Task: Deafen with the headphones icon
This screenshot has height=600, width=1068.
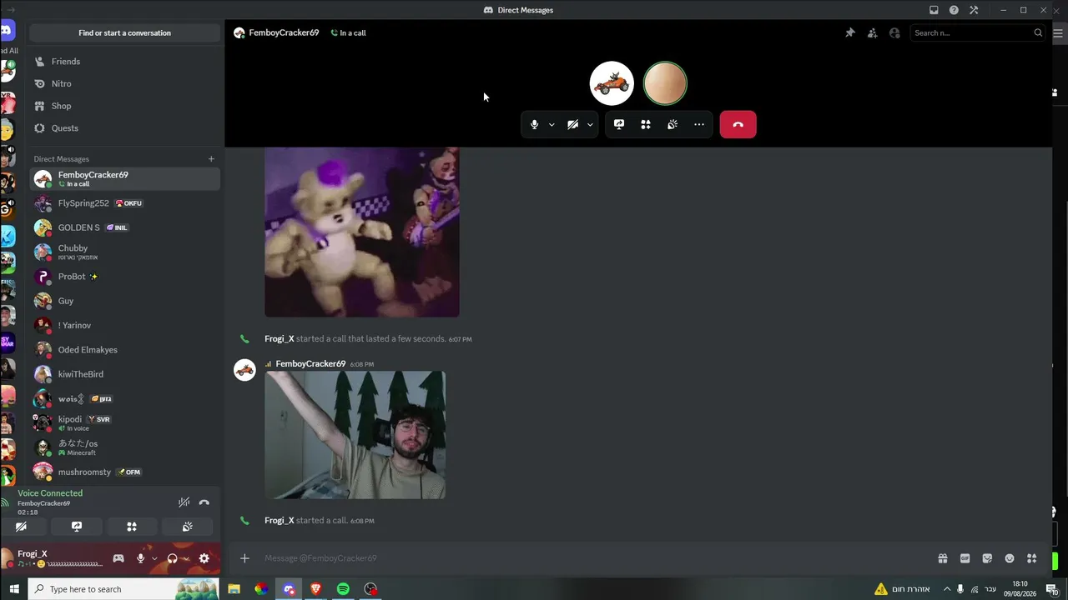Action: pyautogui.click(x=172, y=558)
